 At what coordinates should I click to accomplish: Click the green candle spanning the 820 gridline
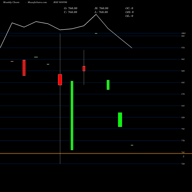click(x=120, y=120)
